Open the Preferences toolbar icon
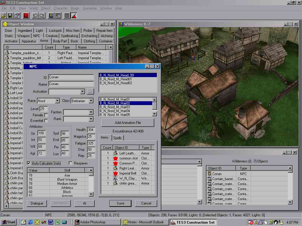This screenshot has width=302, height=226. (x=17, y=16)
